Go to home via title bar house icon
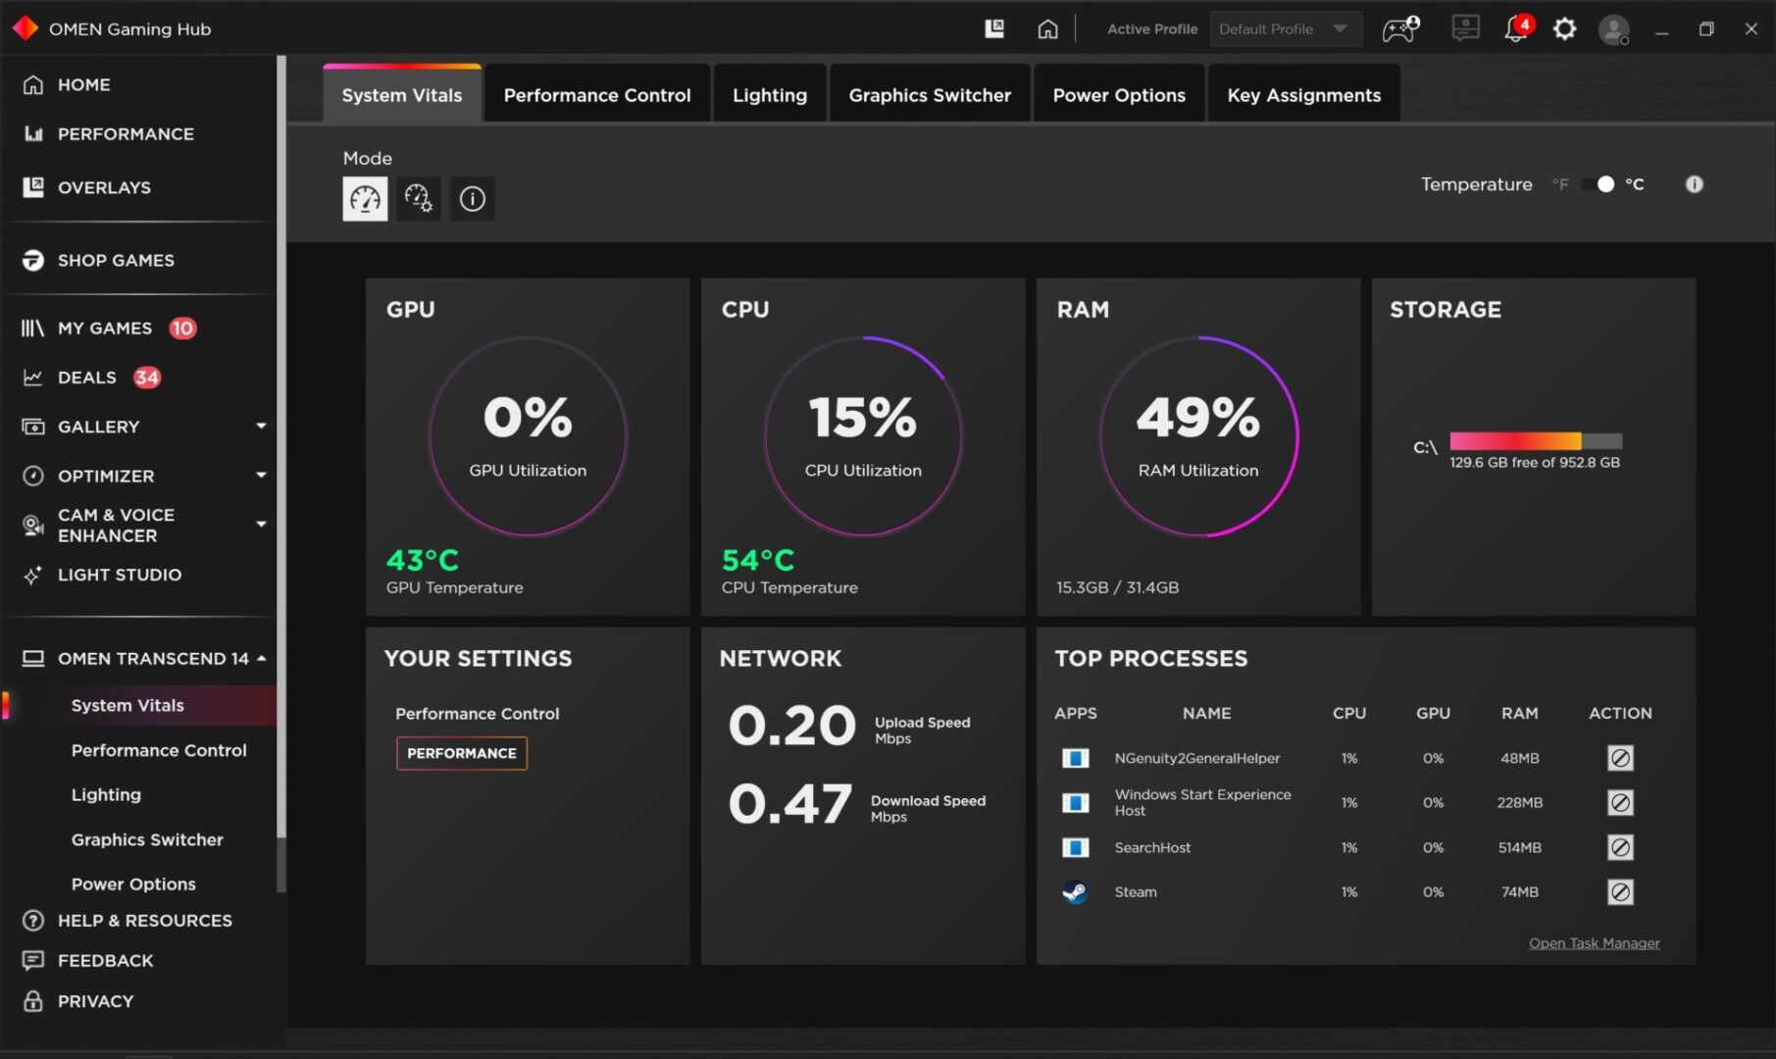This screenshot has width=1776, height=1059. coord(1047,28)
